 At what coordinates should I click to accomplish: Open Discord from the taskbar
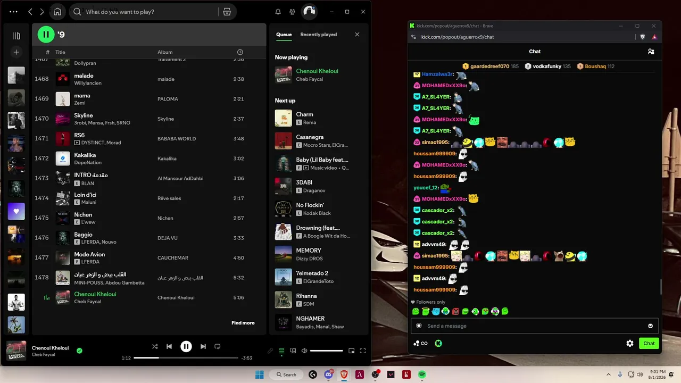point(328,374)
